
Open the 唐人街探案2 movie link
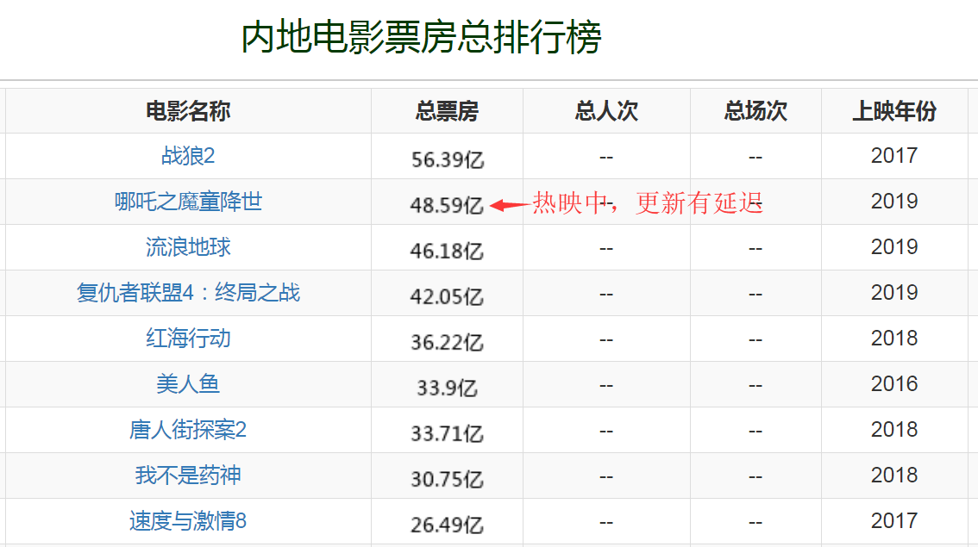coord(188,430)
